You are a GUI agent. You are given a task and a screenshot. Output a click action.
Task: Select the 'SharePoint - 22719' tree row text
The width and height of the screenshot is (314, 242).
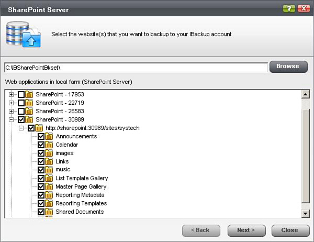pyautogui.click(x=60, y=103)
